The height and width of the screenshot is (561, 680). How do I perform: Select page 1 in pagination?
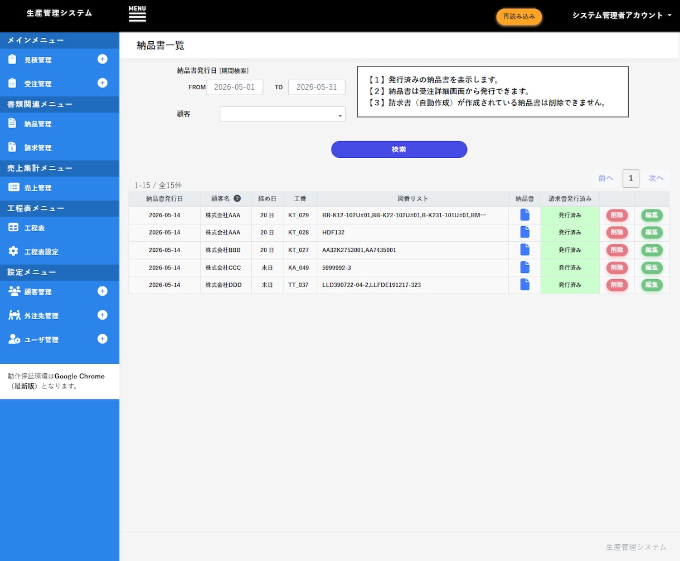click(x=631, y=178)
